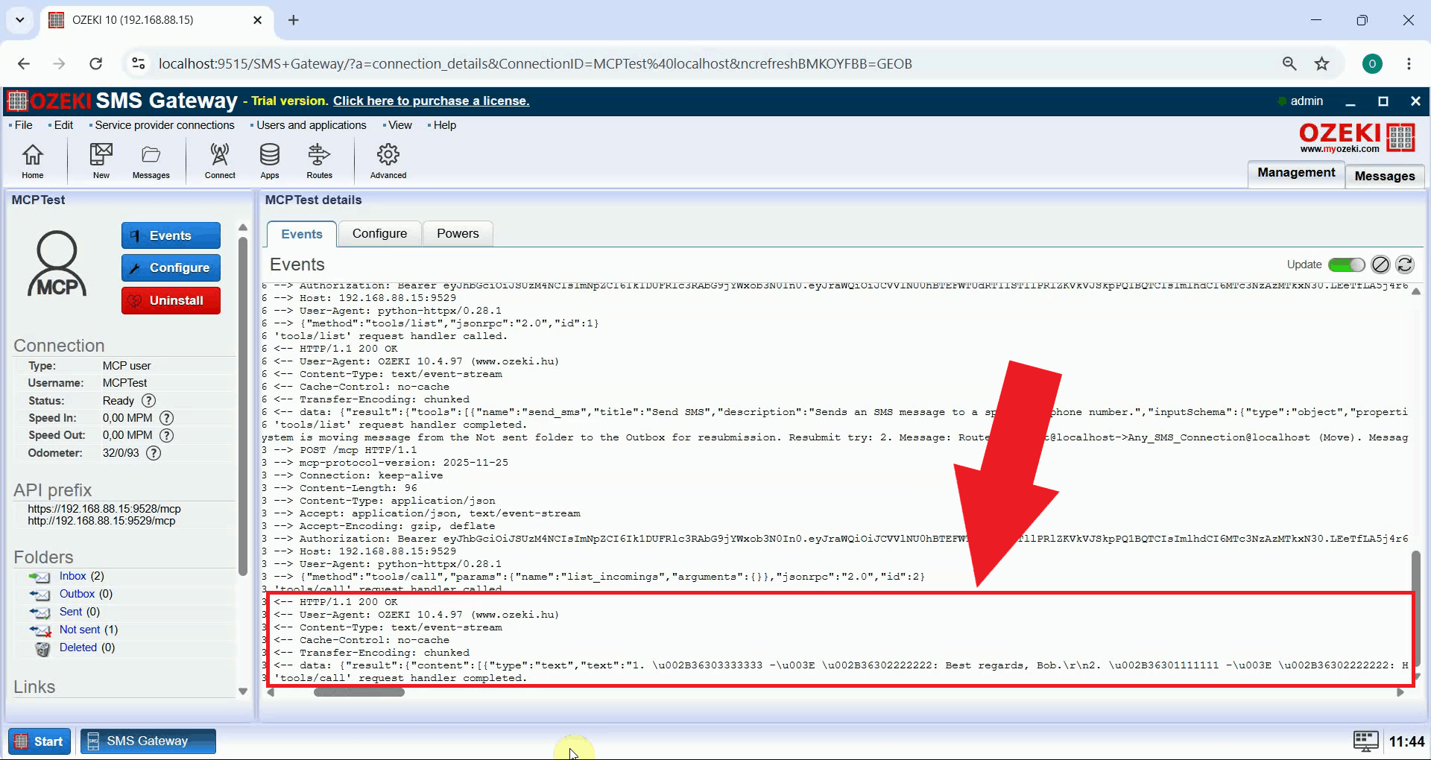Viewport: 1431px width, 760px height.
Task: Open the Home toolbar icon
Action: click(x=32, y=161)
